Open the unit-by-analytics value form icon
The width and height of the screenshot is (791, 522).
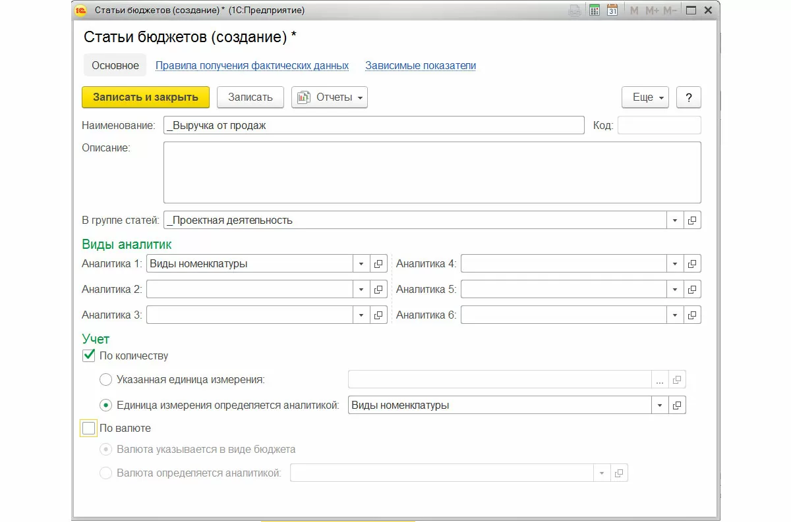[x=677, y=405]
